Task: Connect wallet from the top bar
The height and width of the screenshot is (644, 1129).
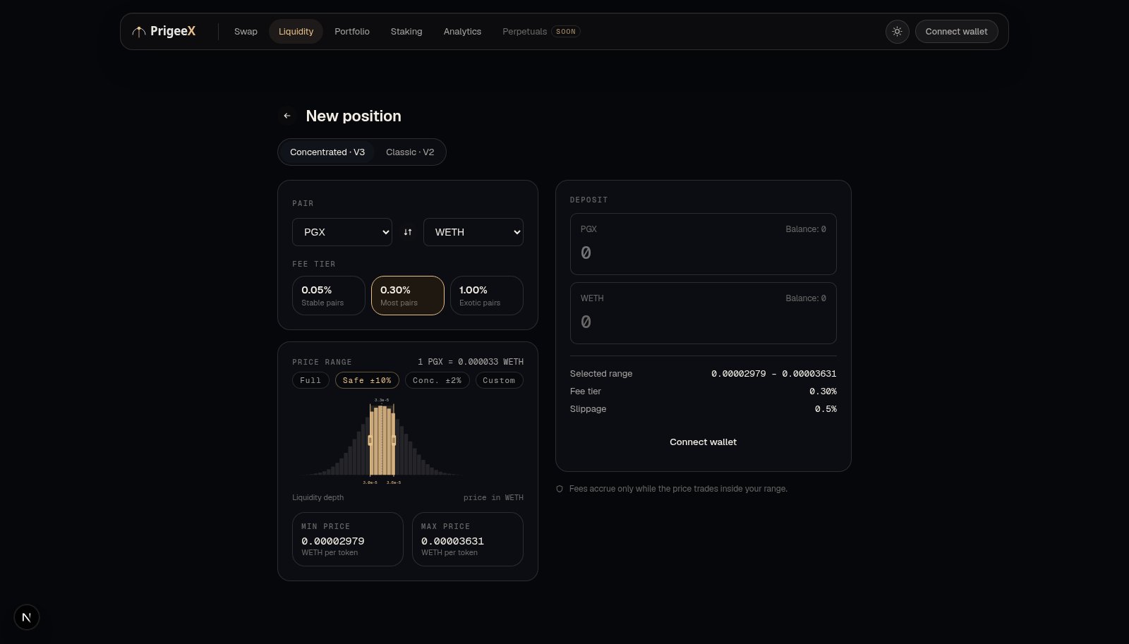Action: click(x=956, y=31)
